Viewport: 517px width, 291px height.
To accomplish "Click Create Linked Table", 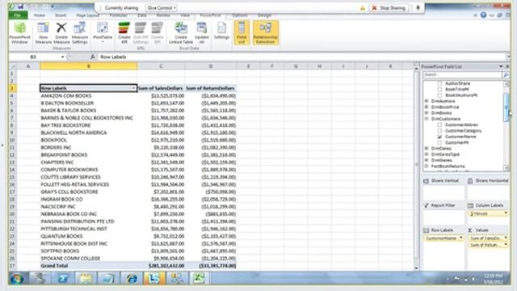I will pos(181,33).
